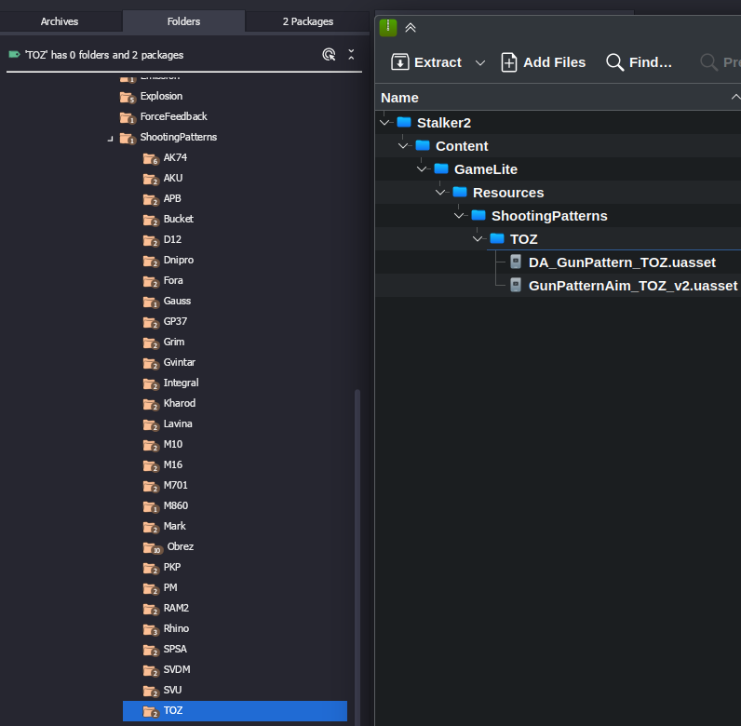Click the green tag icon next to TOZ status
The height and width of the screenshot is (726, 741).
14,54
